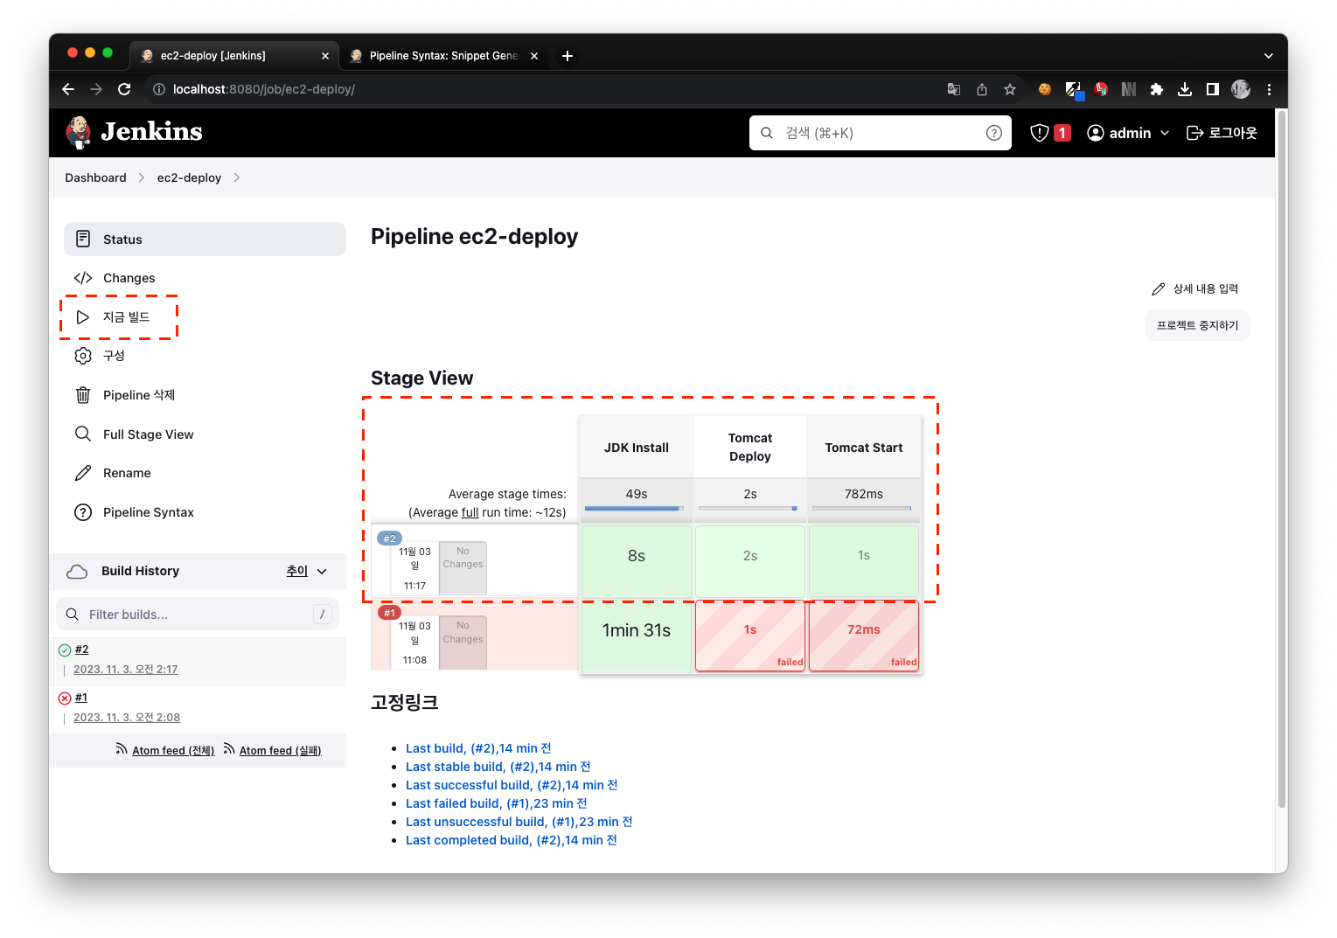The width and height of the screenshot is (1337, 938).
Task: Click the 프로젝트 중지하기 button
Action: (x=1197, y=325)
